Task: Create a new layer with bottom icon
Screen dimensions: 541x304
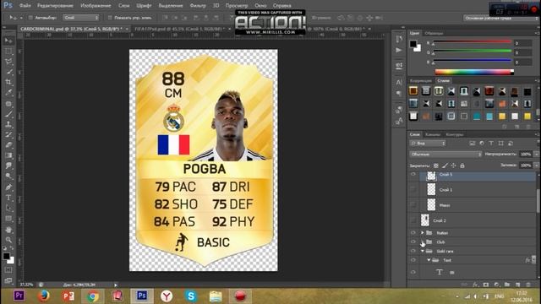Action: click(517, 285)
